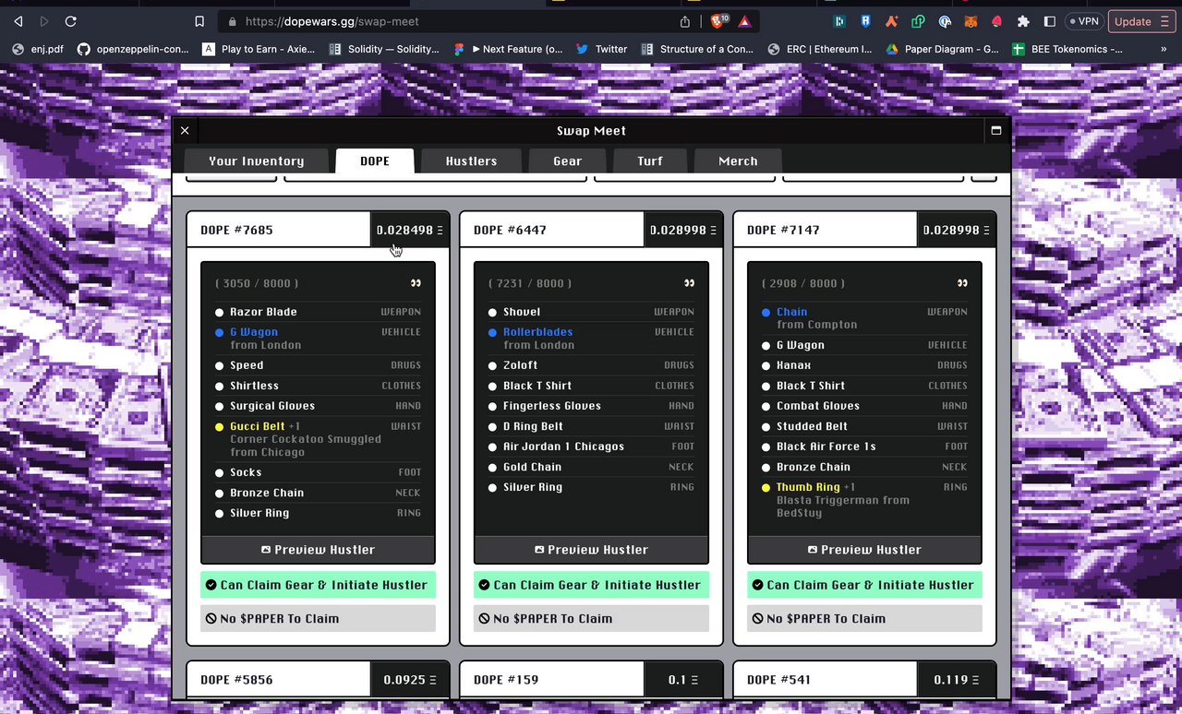Click the padlock site security icon
The width and height of the screenshot is (1182, 714).
click(232, 21)
